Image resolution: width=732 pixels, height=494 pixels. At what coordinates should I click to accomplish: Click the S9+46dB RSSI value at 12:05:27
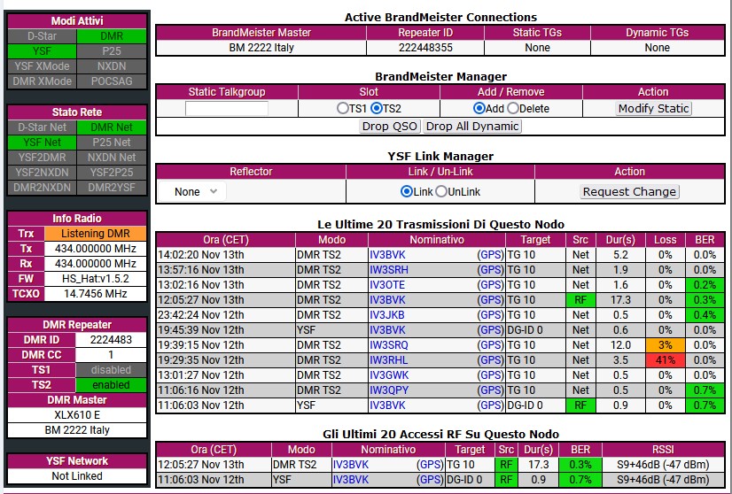point(663,465)
